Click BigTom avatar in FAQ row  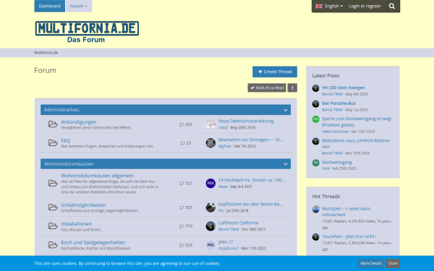pos(210,143)
